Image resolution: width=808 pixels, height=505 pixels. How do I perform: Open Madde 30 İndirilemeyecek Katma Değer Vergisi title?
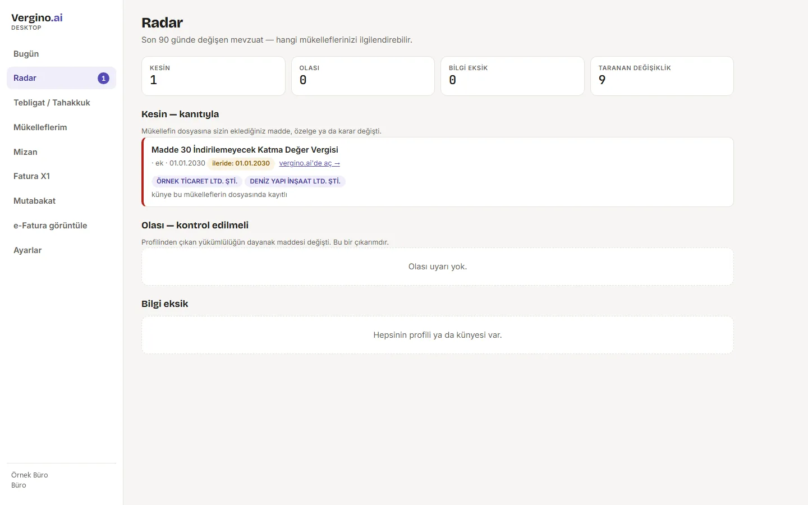pos(245,150)
